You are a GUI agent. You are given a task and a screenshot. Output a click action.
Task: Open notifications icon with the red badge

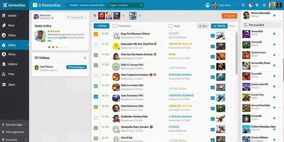[x=251, y=5]
